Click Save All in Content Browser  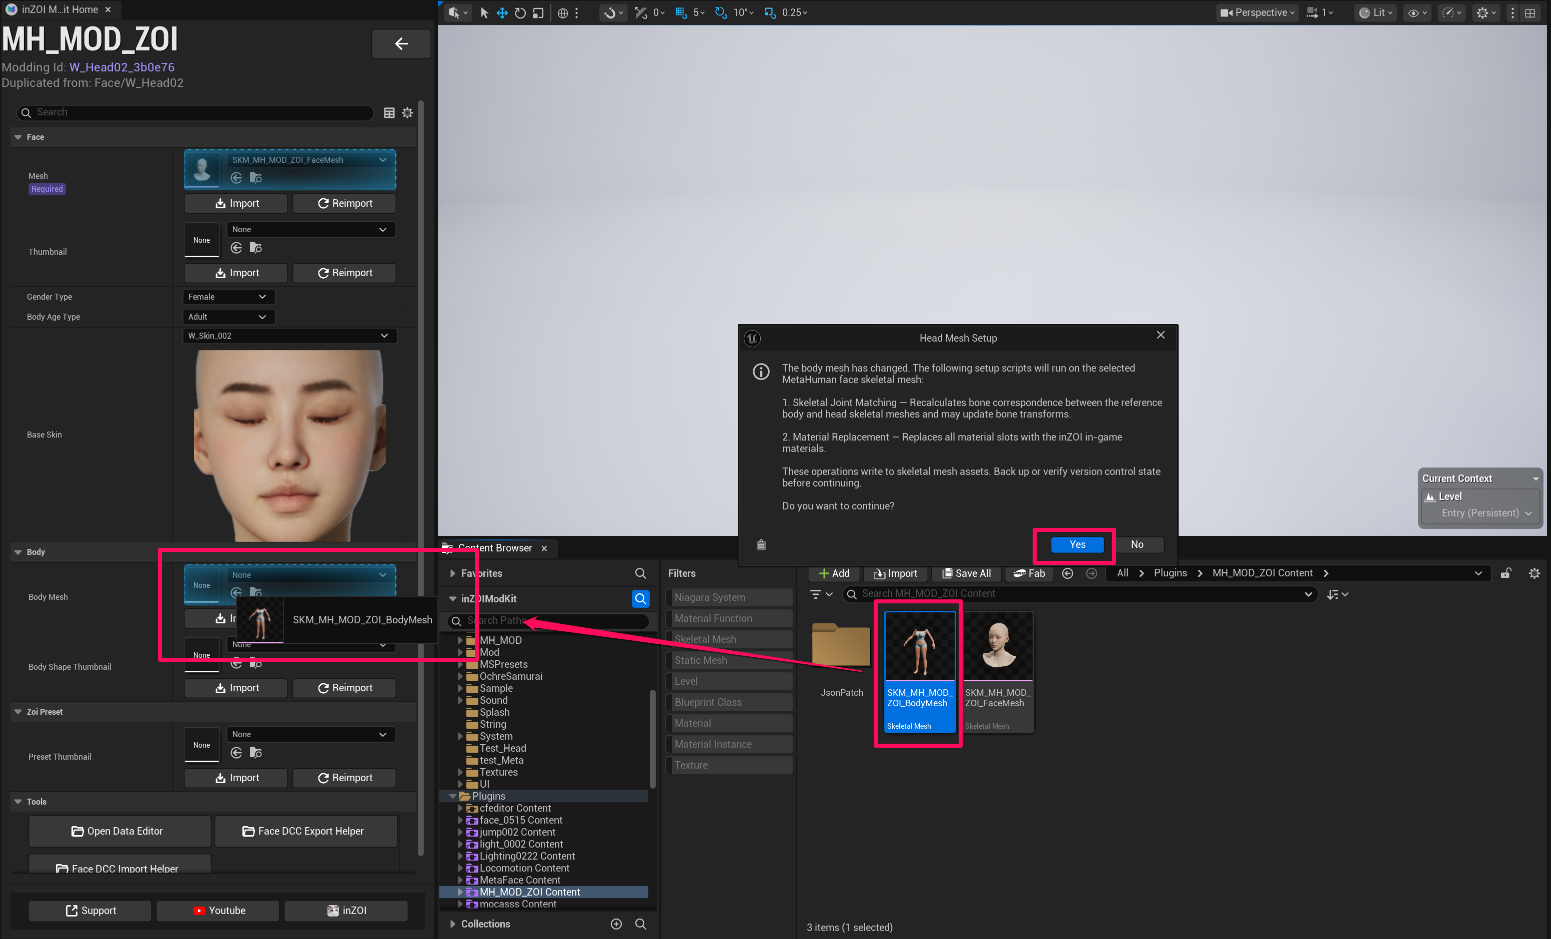point(966,573)
